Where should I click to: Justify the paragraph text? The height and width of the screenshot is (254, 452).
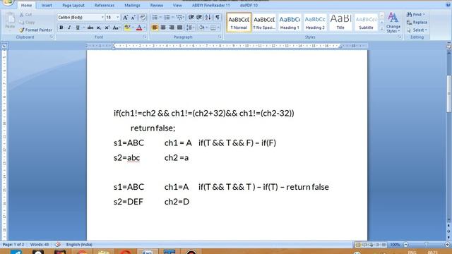click(x=179, y=28)
